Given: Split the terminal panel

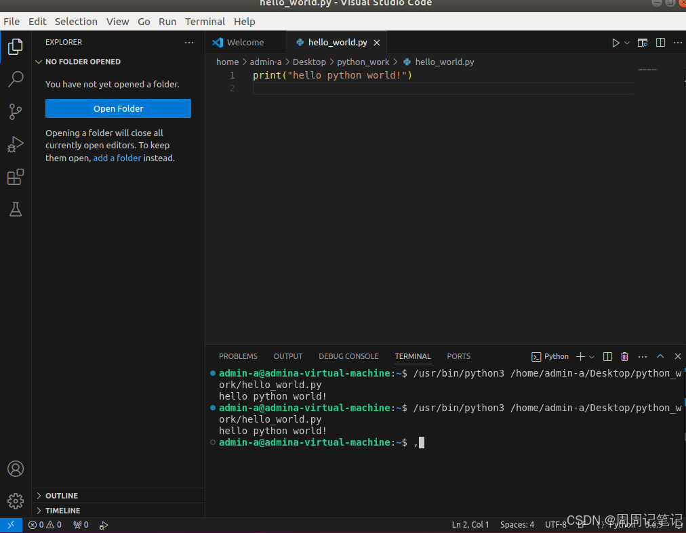Looking at the screenshot, I should click(607, 356).
